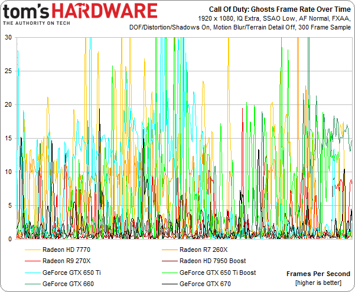Click the y-axis value 15
This screenshot has height=292, width=355.
tap(8, 138)
